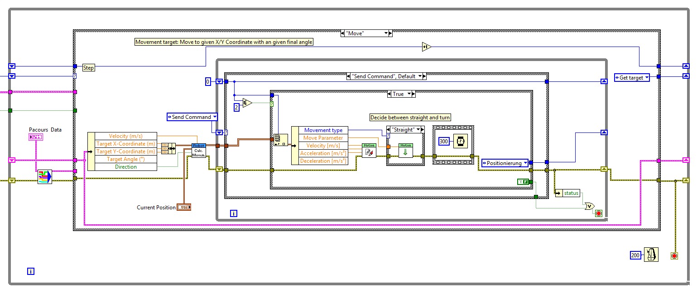This screenshot has height=293, width=697.
Task: Click the Direction unbundle element
Action: pos(125,167)
